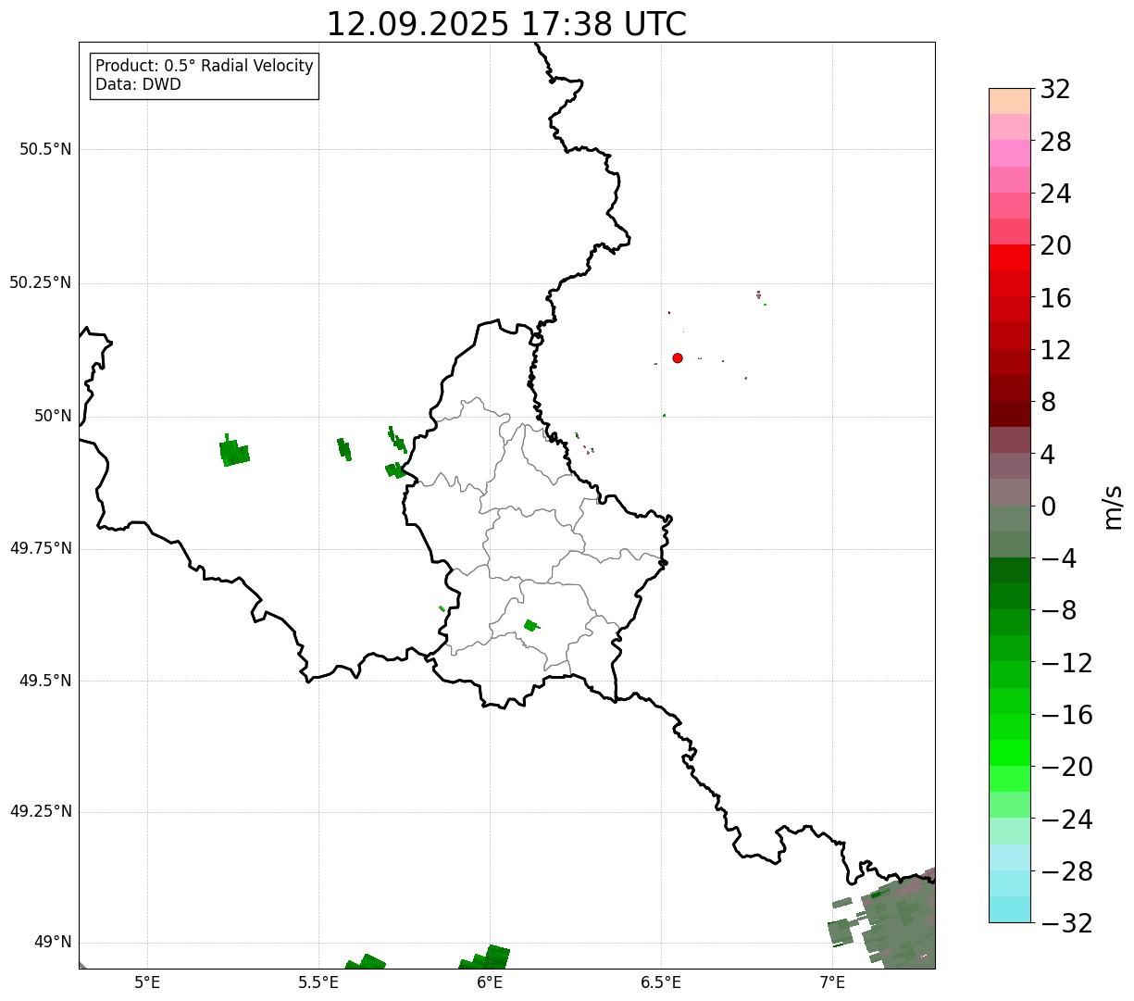Click the colorbar 16 tick label
Viewport: 1134px width, 1001px height.
(1055, 298)
